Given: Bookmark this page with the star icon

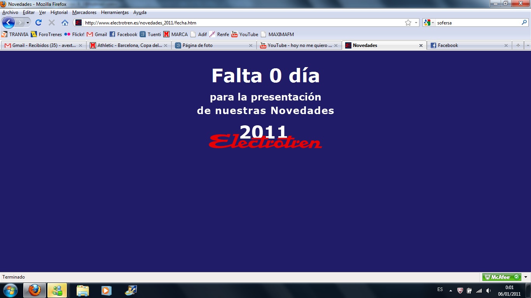Looking at the screenshot, I should [x=408, y=23].
